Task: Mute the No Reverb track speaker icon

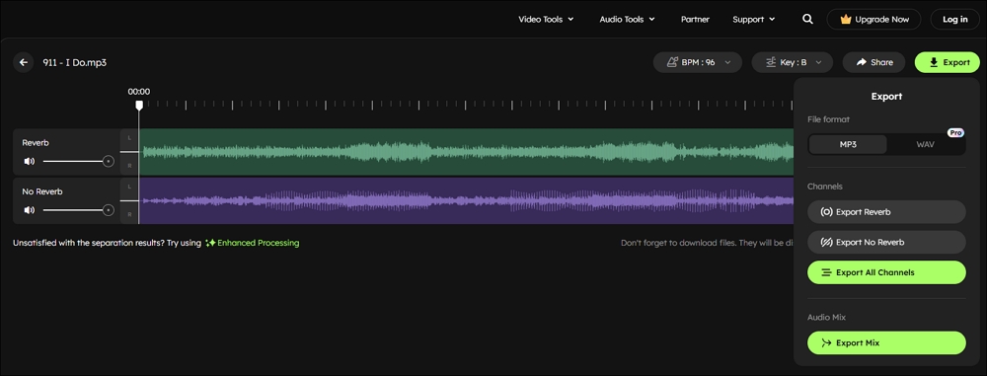Action: [29, 210]
